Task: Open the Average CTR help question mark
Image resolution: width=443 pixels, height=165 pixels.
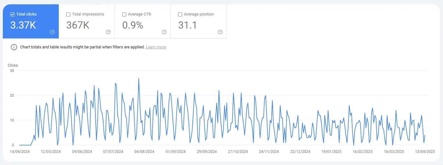Action: [x=164, y=32]
